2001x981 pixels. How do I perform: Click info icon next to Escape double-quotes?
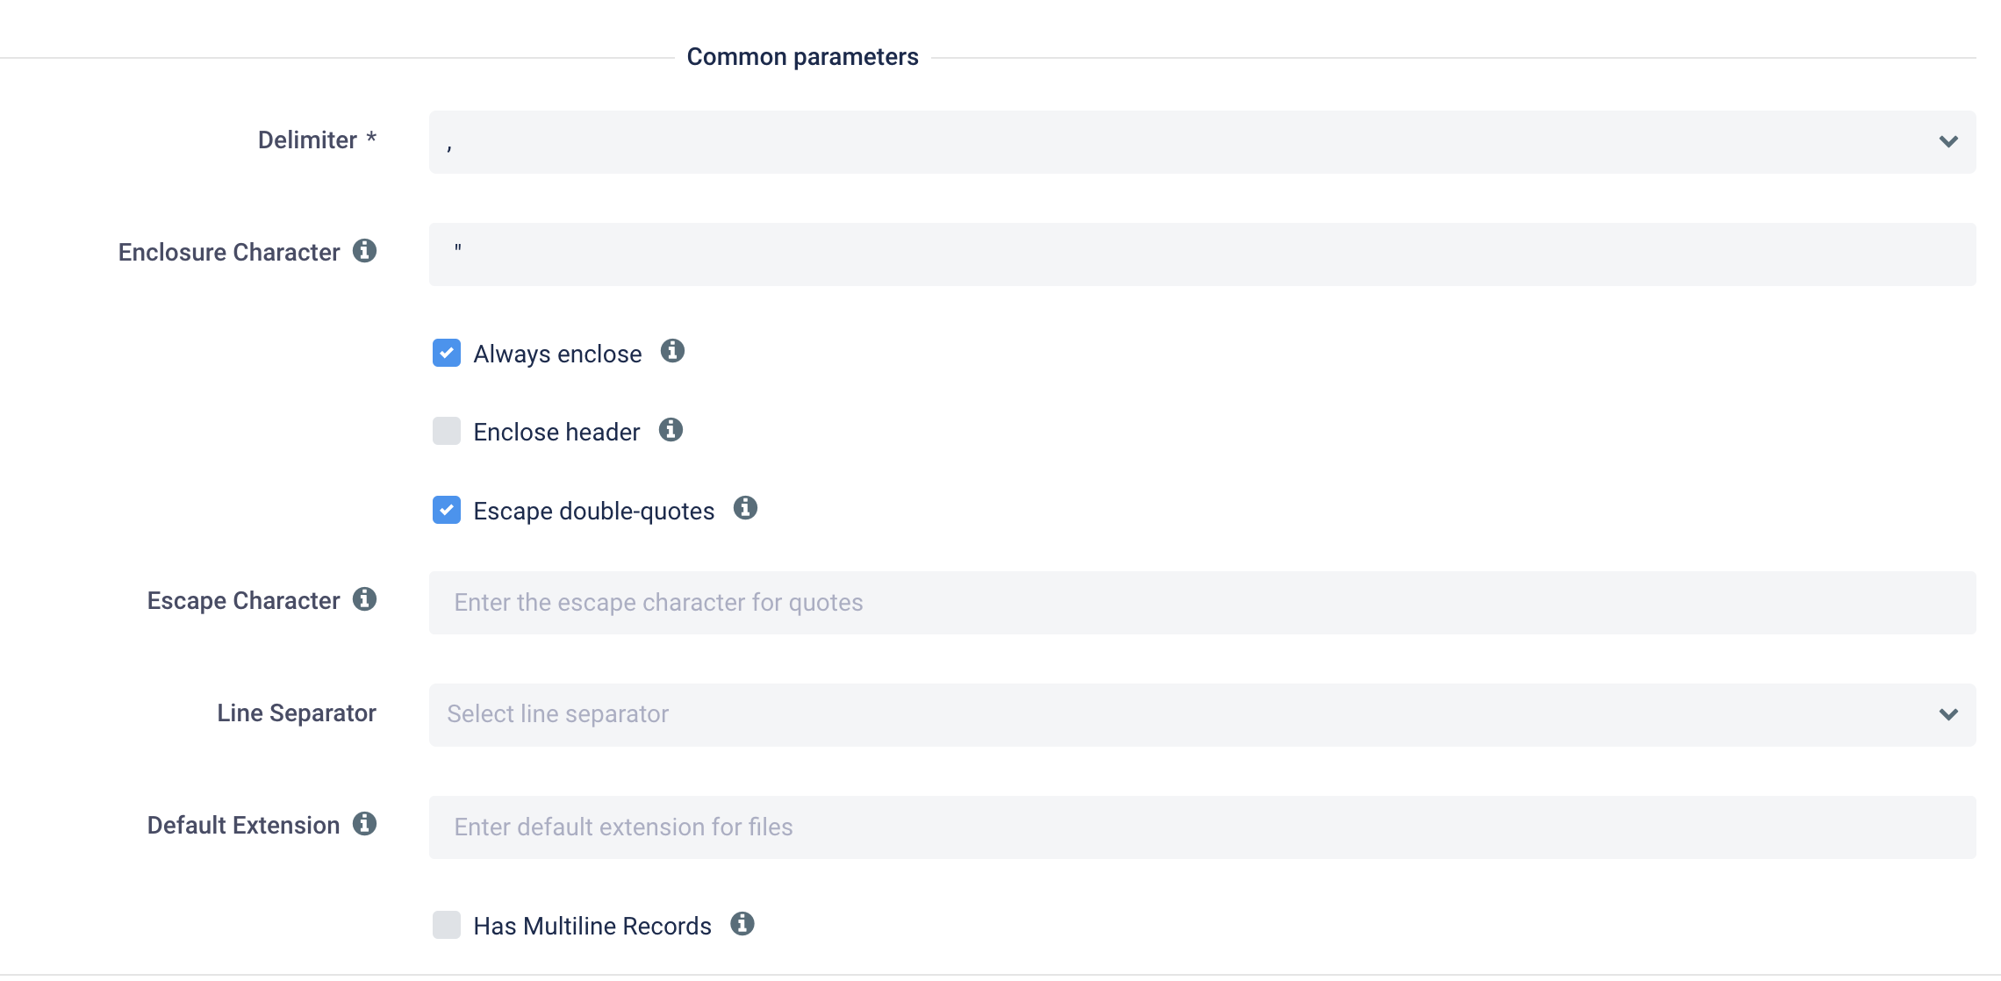coord(745,508)
